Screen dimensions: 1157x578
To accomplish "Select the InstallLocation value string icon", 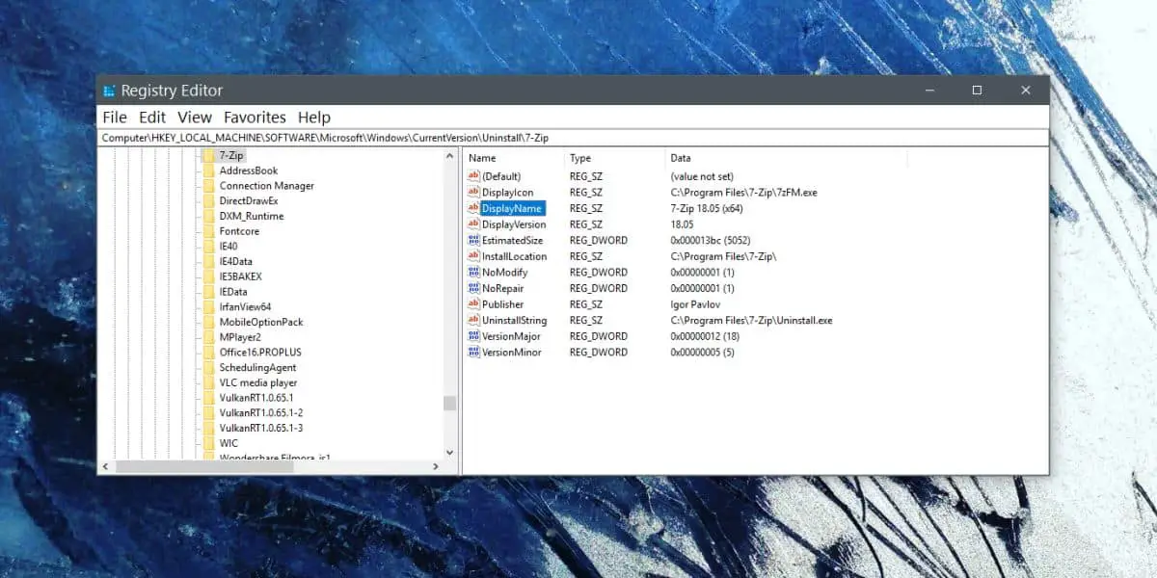I will tap(473, 256).
